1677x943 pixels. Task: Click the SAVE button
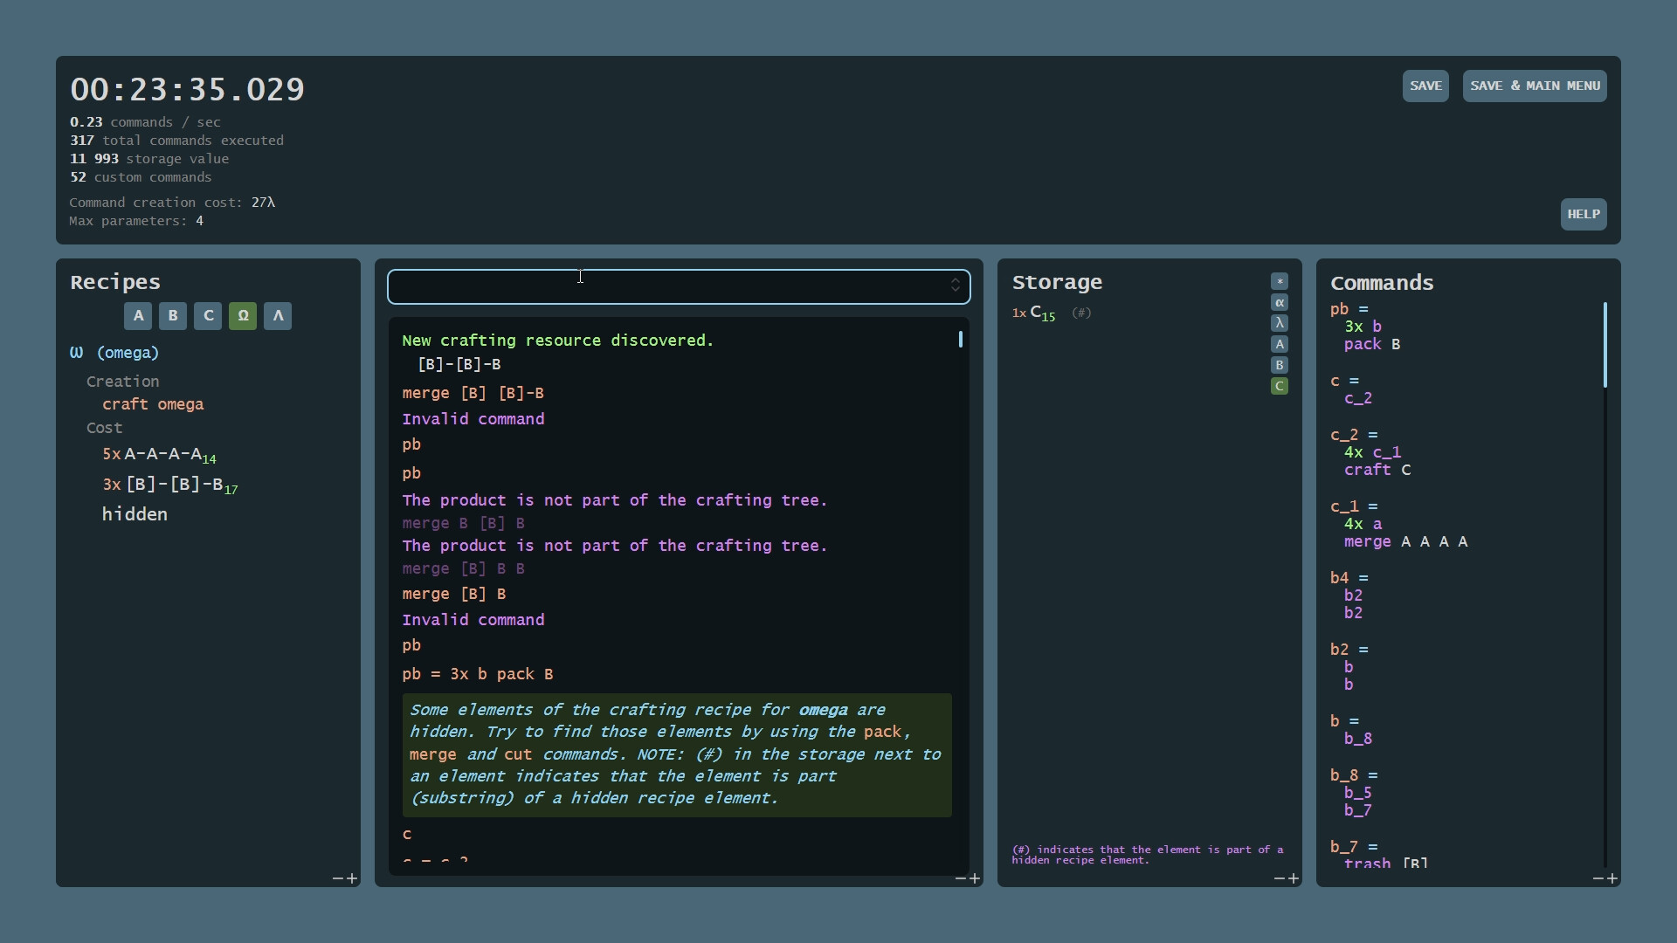(x=1425, y=86)
